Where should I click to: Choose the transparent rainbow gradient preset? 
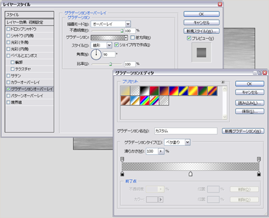(x=154, y=101)
